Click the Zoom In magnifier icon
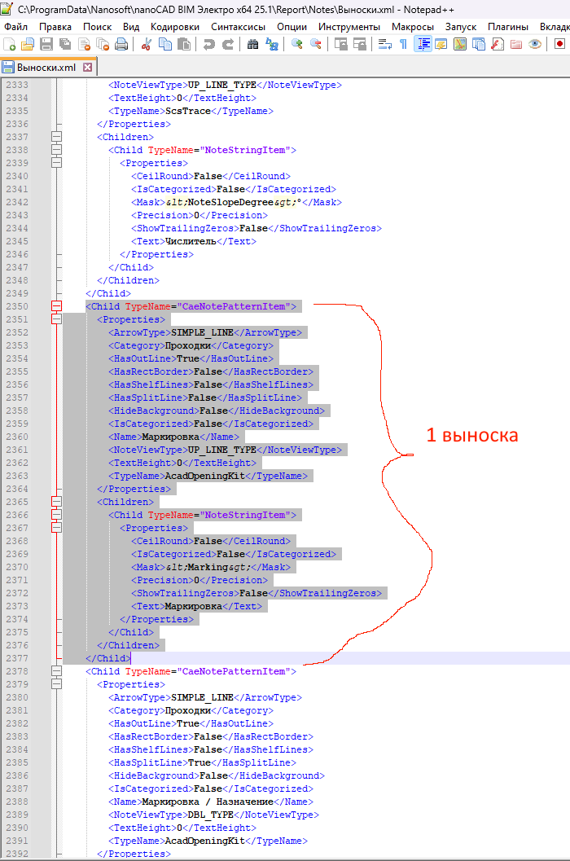 tap(296, 44)
